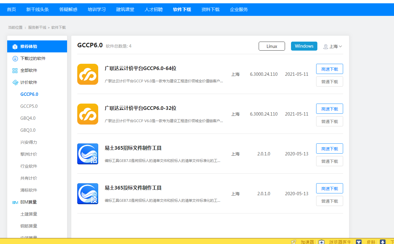394x244 pixels.
Task: Click 高速下载 for GCCP6.0-32位
Action: 330,109
